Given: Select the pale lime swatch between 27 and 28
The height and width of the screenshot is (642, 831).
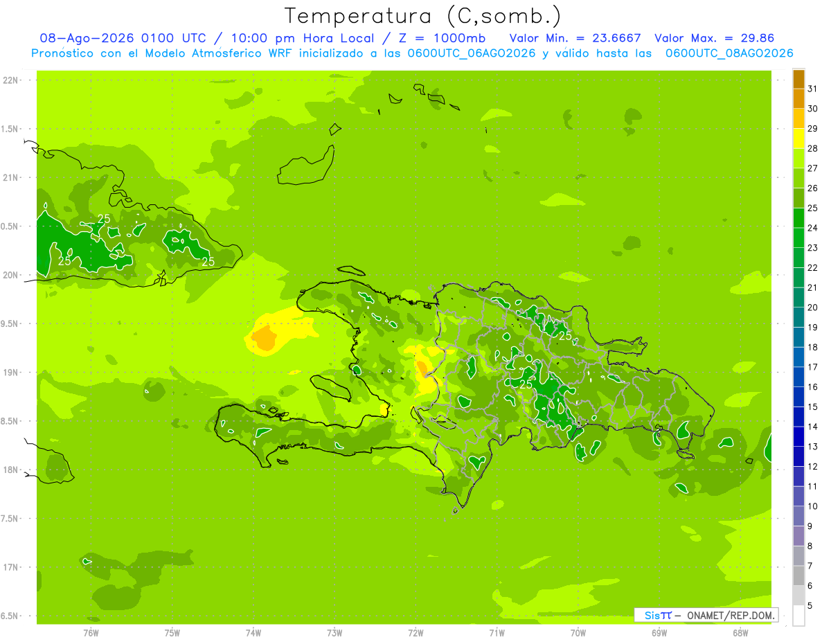Looking at the screenshot, I should click(798, 158).
